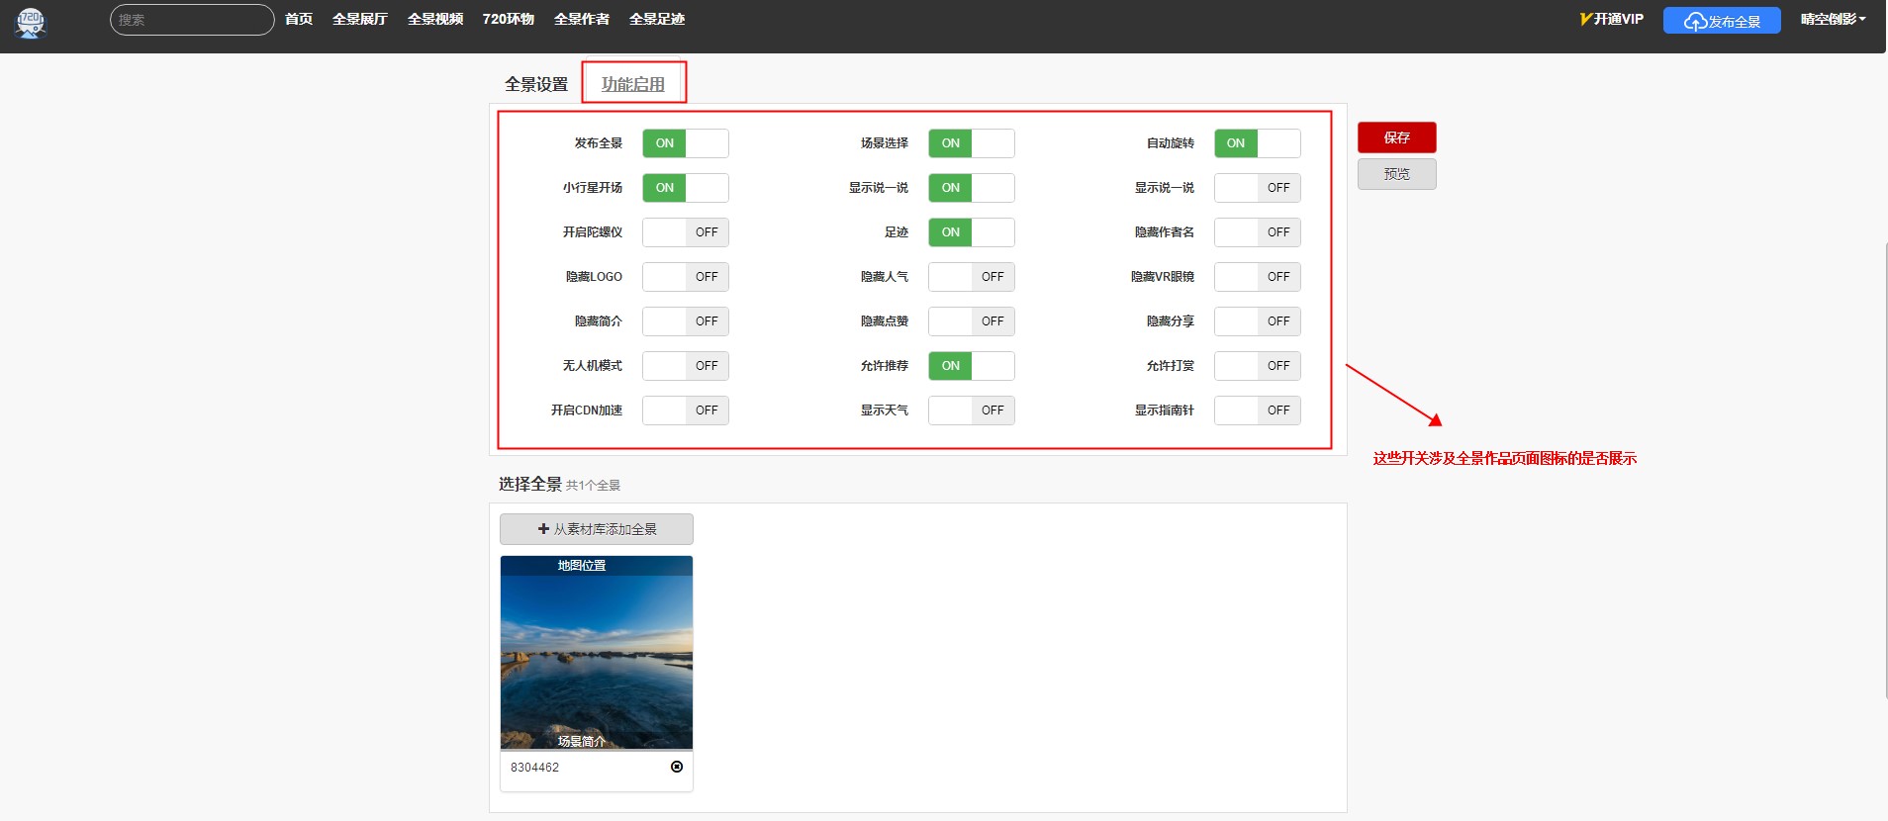The image size is (1888, 821).
Task: Open the 全景作者 menu item
Action: click(x=582, y=19)
